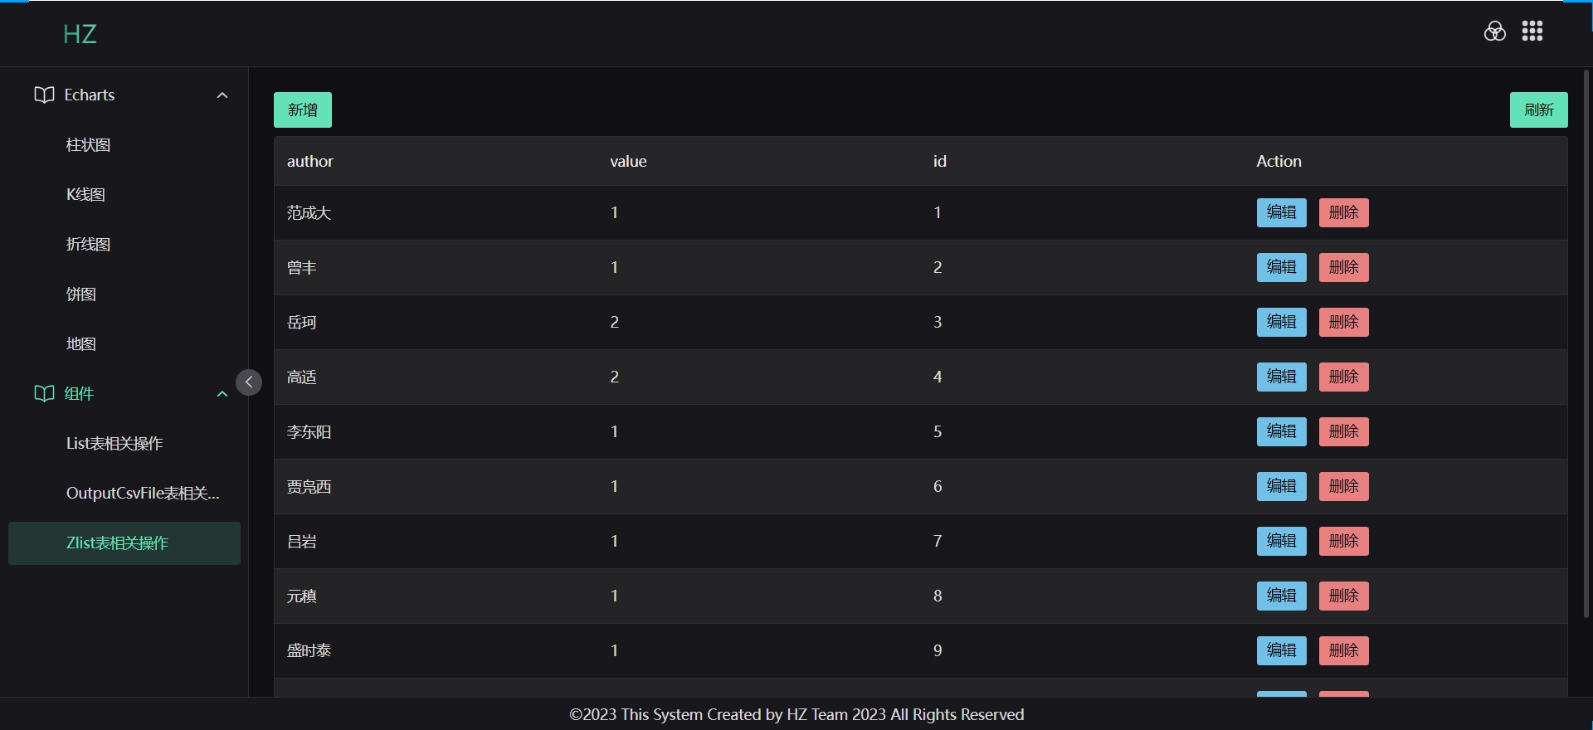Click the 新增 button
The height and width of the screenshot is (730, 1593).
click(303, 109)
